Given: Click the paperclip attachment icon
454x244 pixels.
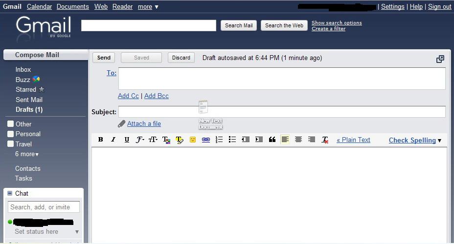Looking at the screenshot, I should (121, 124).
